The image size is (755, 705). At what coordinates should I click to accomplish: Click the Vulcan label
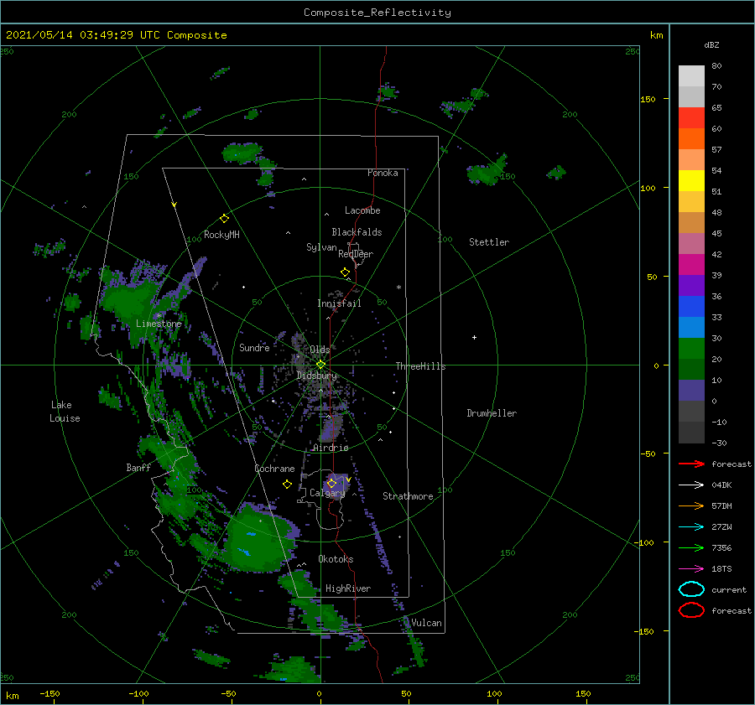[426, 623]
